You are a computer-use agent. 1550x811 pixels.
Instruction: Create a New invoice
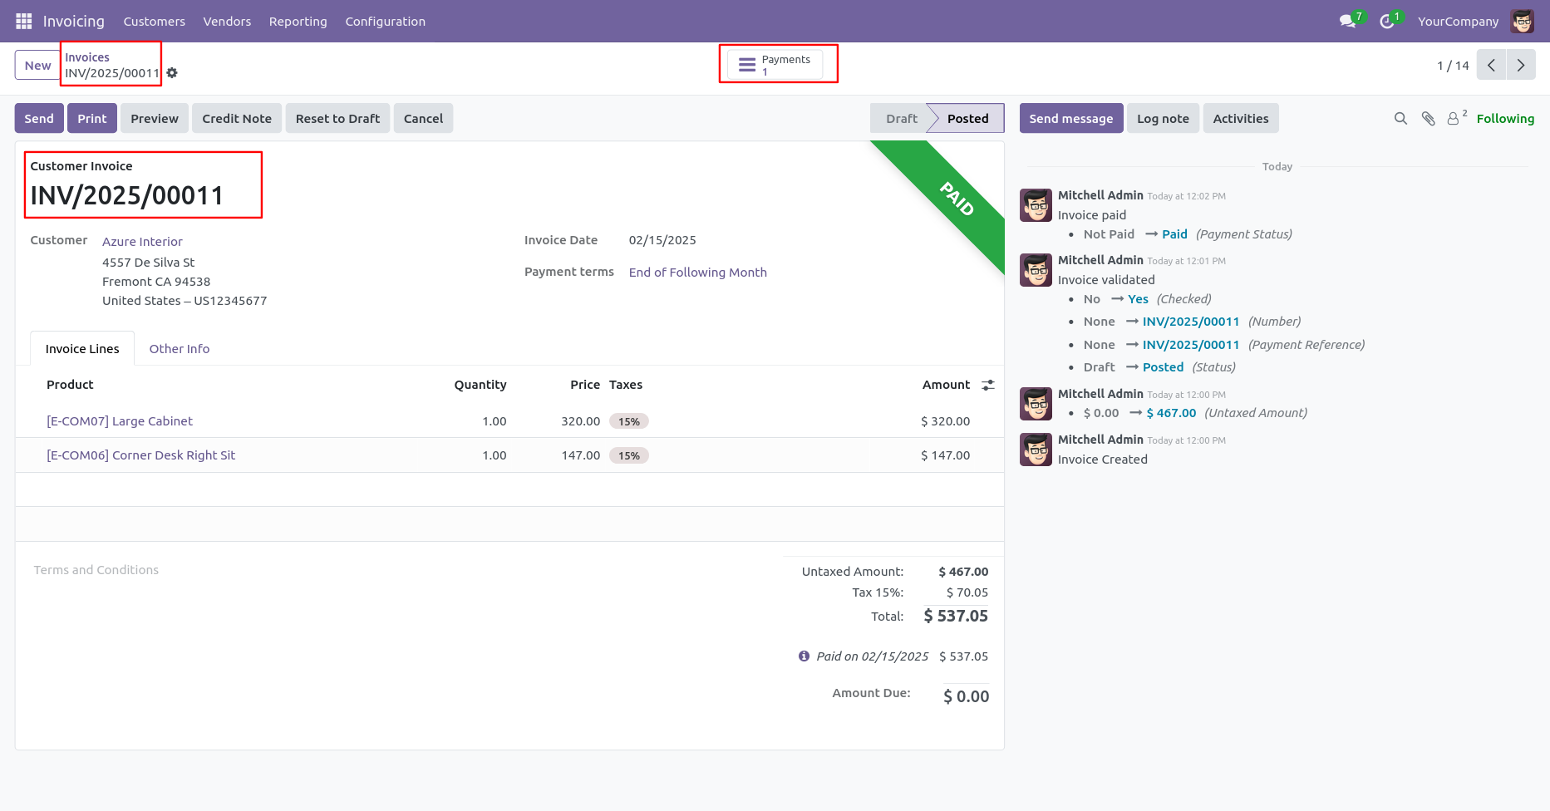pyautogui.click(x=37, y=65)
